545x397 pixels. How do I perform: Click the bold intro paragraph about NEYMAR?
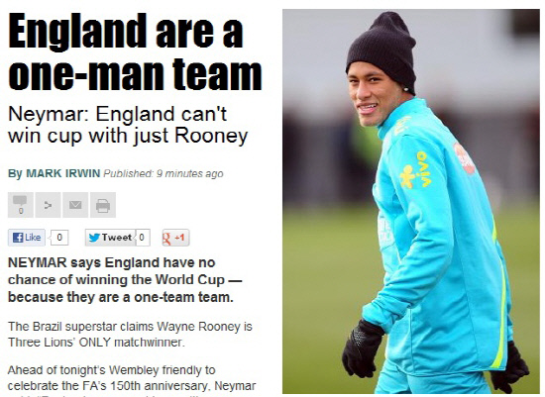pos(125,279)
